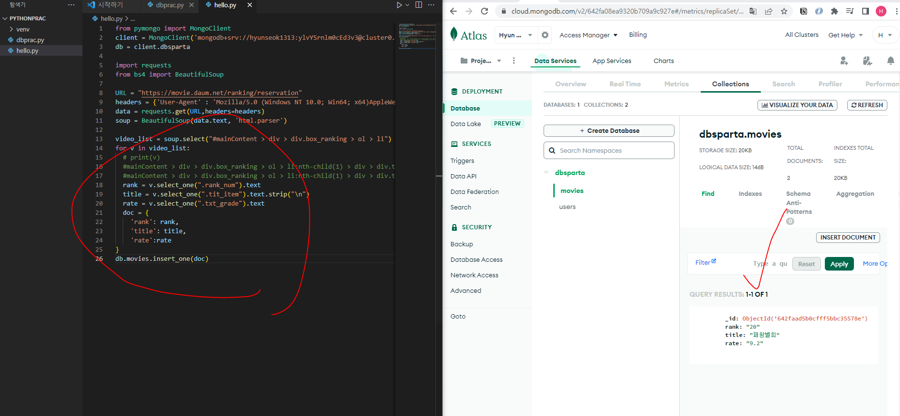Switch to the Charts tab

click(664, 61)
